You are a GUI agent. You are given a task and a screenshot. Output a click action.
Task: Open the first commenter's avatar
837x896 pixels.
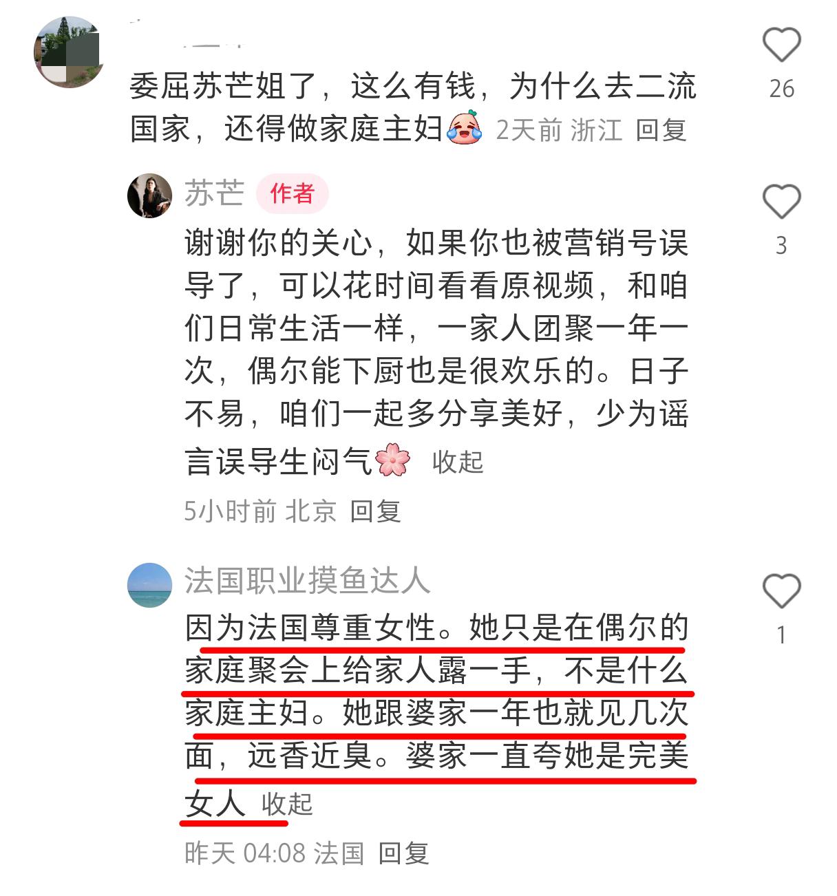pyautogui.click(x=69, y=53)
